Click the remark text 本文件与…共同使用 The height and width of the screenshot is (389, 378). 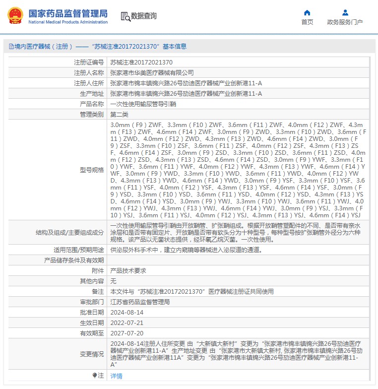point(192,292)
